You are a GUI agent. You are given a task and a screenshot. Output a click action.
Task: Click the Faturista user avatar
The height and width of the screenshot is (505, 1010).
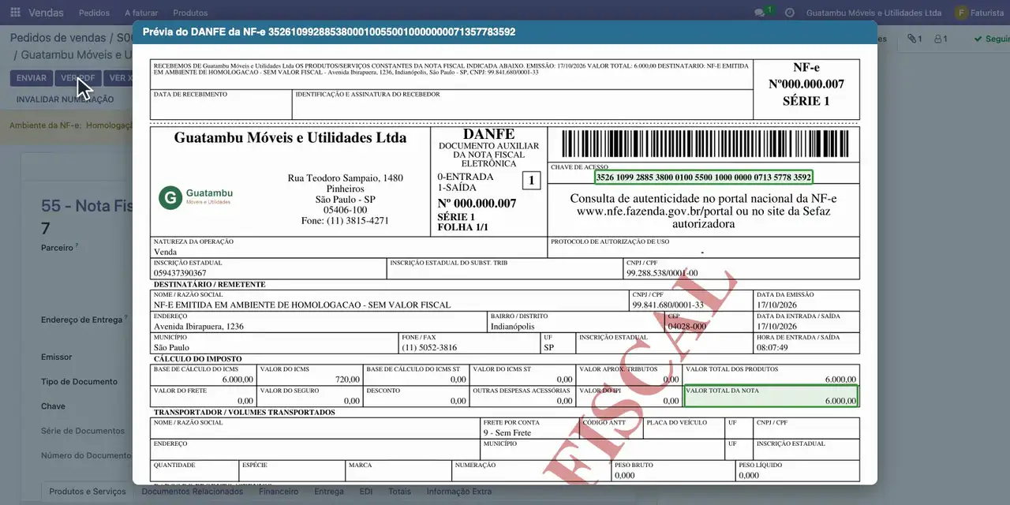tap(961, 13)
